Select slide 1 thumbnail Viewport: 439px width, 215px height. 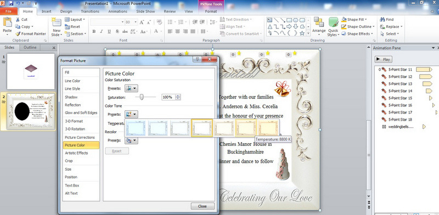(x=31, y=71)
